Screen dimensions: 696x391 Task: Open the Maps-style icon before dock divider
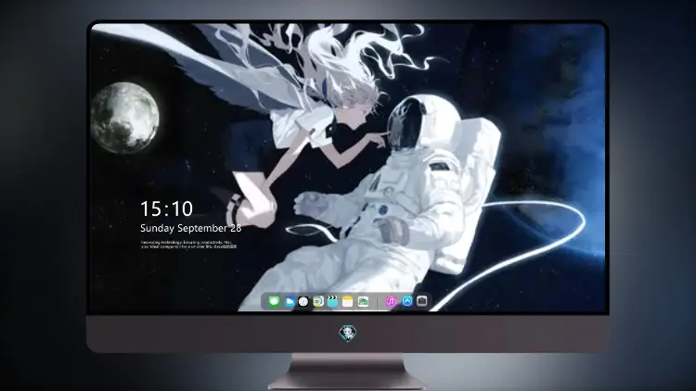(363, 302)
